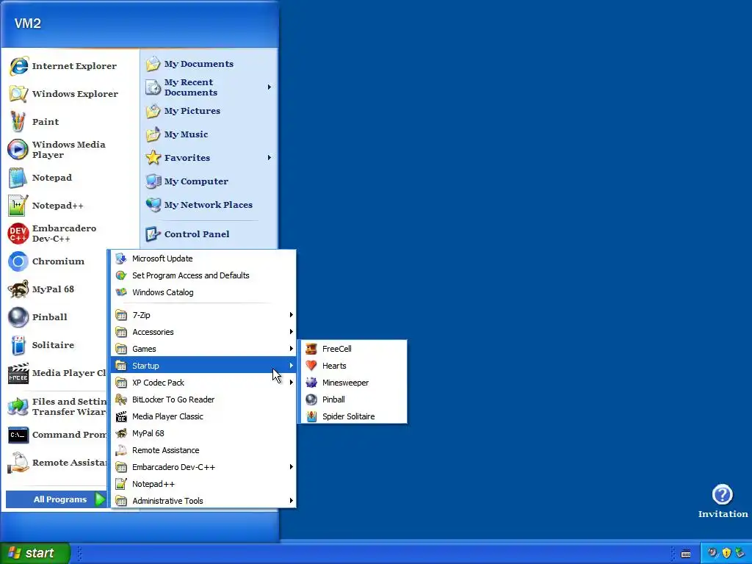Screen dimensions: 752x564
Task: Expand the Favorites submenu arrow
Action: pos(269,158)
